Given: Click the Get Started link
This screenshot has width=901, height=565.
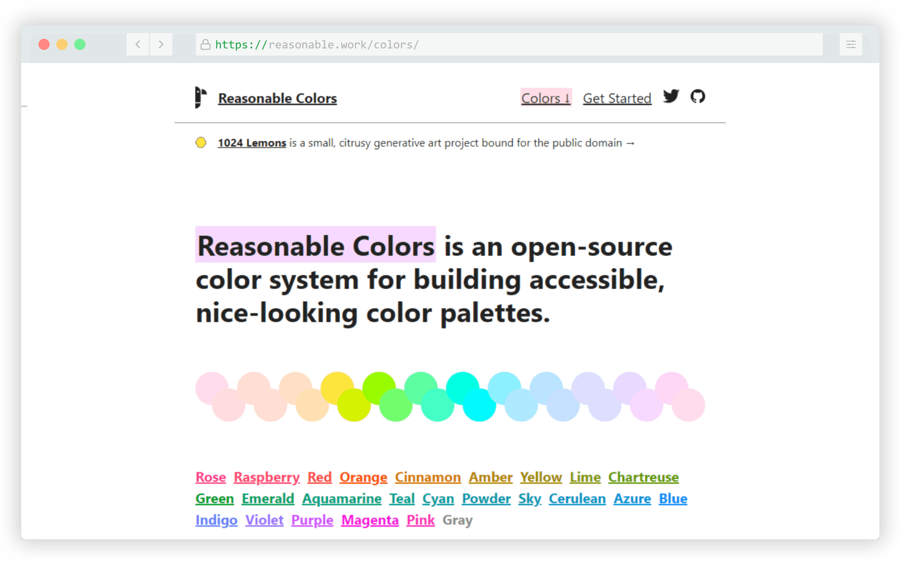Looking at the screenshot, I should [x=616, y=98].
